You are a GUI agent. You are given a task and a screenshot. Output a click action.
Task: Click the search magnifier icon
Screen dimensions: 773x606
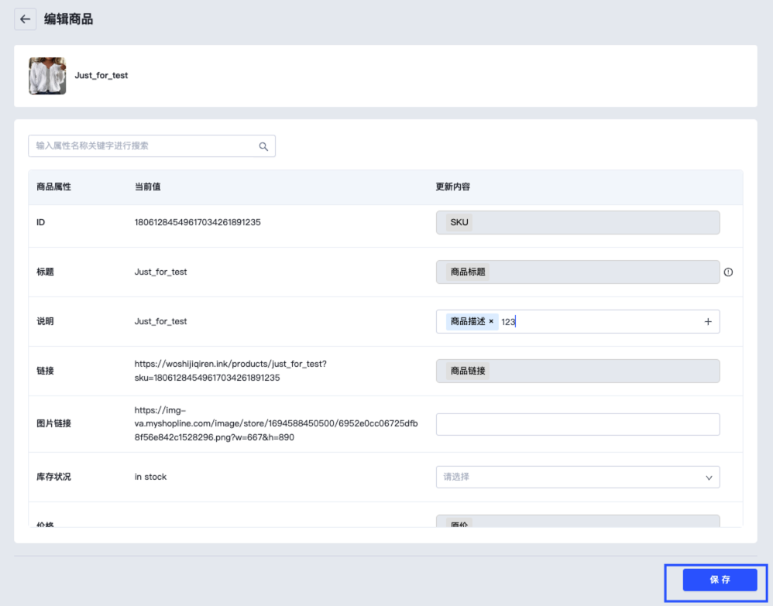pos(263,146)
